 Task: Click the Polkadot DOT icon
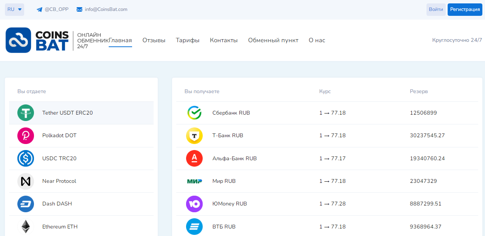(25, 136)
